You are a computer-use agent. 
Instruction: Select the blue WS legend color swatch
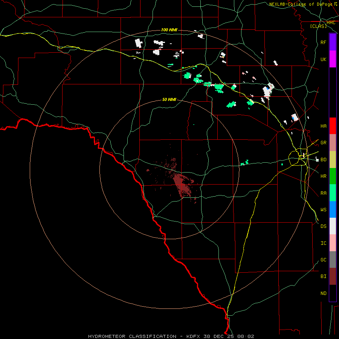(x=333, y=209)
